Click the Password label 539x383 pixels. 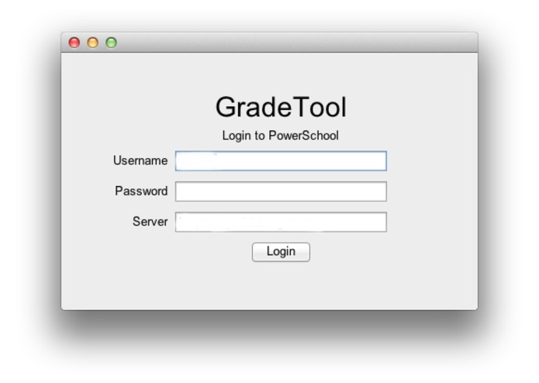141,191
